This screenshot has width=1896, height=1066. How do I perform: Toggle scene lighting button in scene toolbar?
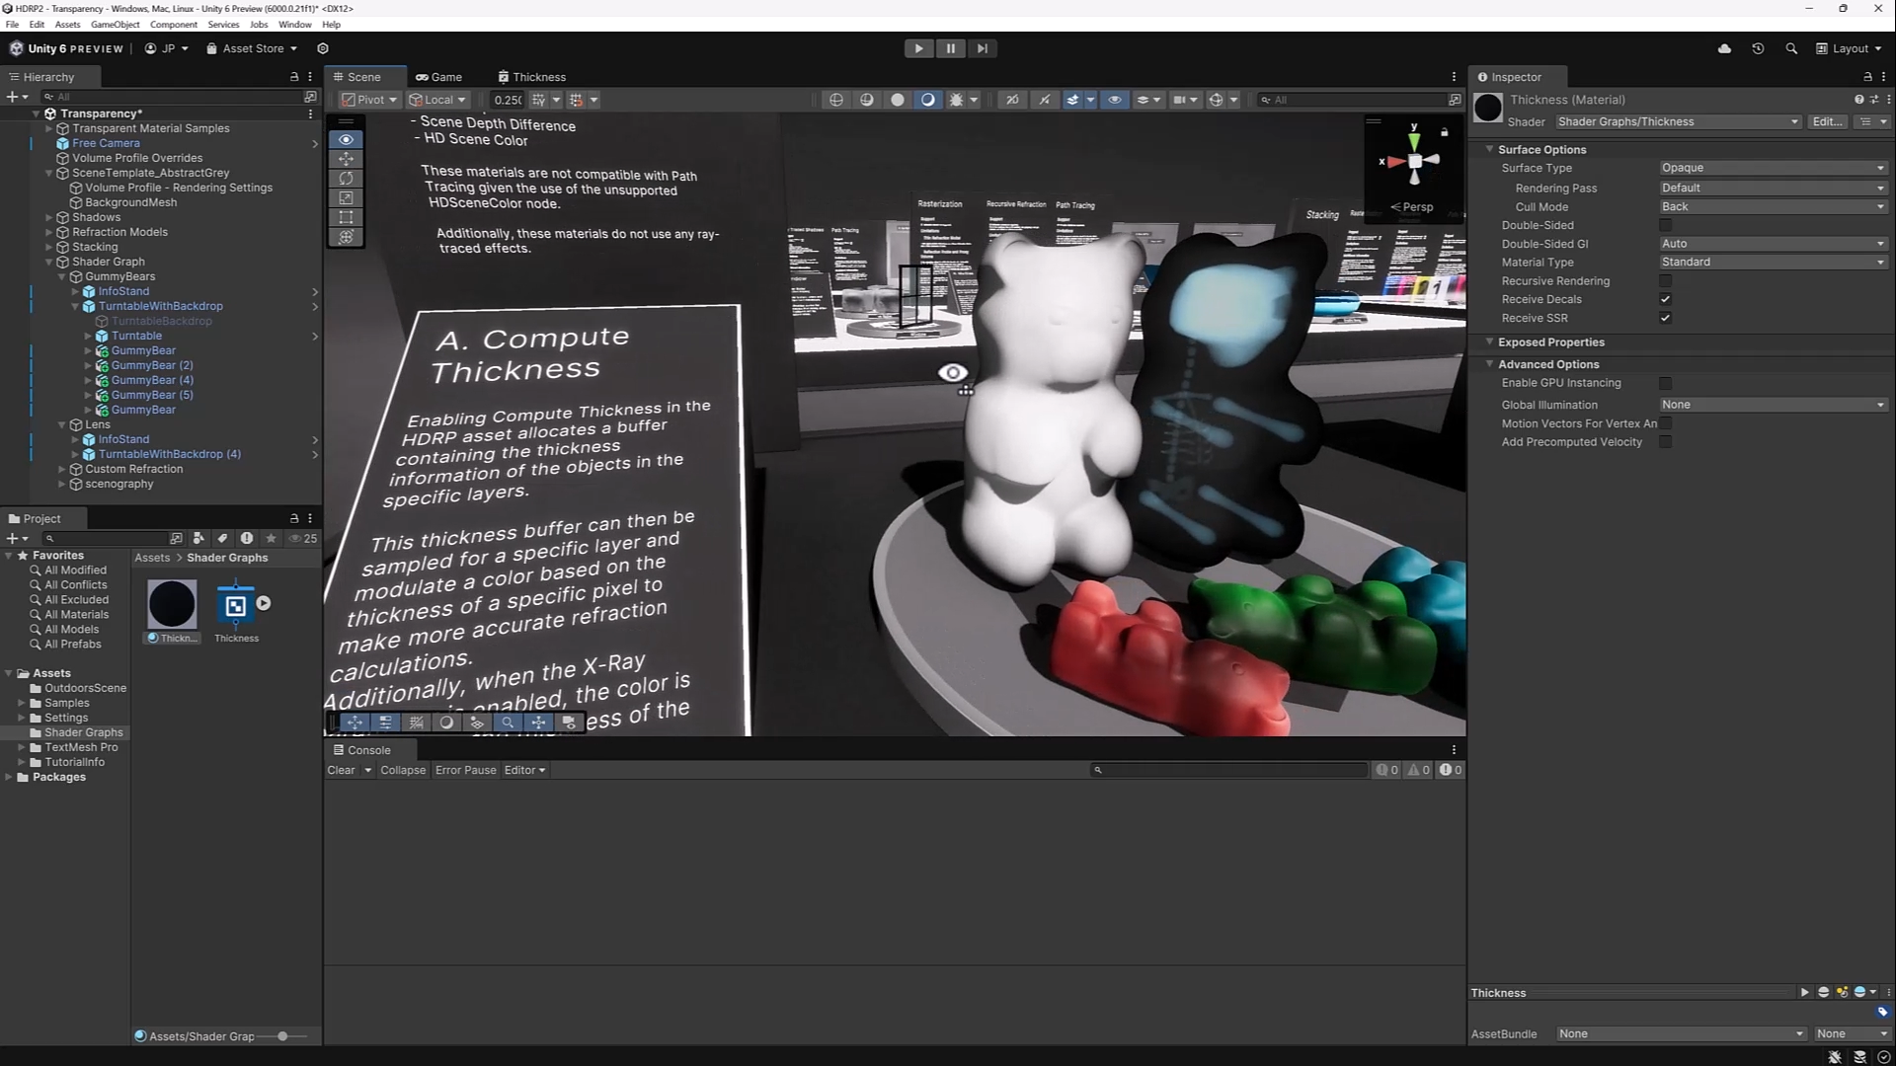point(927,100)
